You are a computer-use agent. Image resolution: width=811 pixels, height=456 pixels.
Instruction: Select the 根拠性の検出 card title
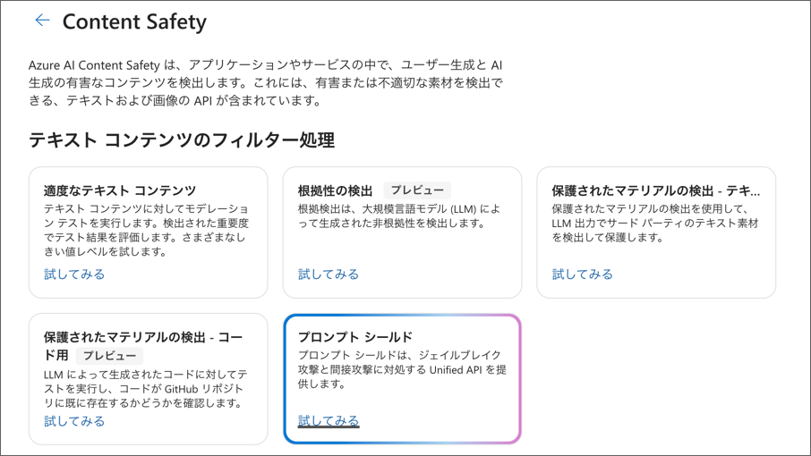(x=335, y=190)
